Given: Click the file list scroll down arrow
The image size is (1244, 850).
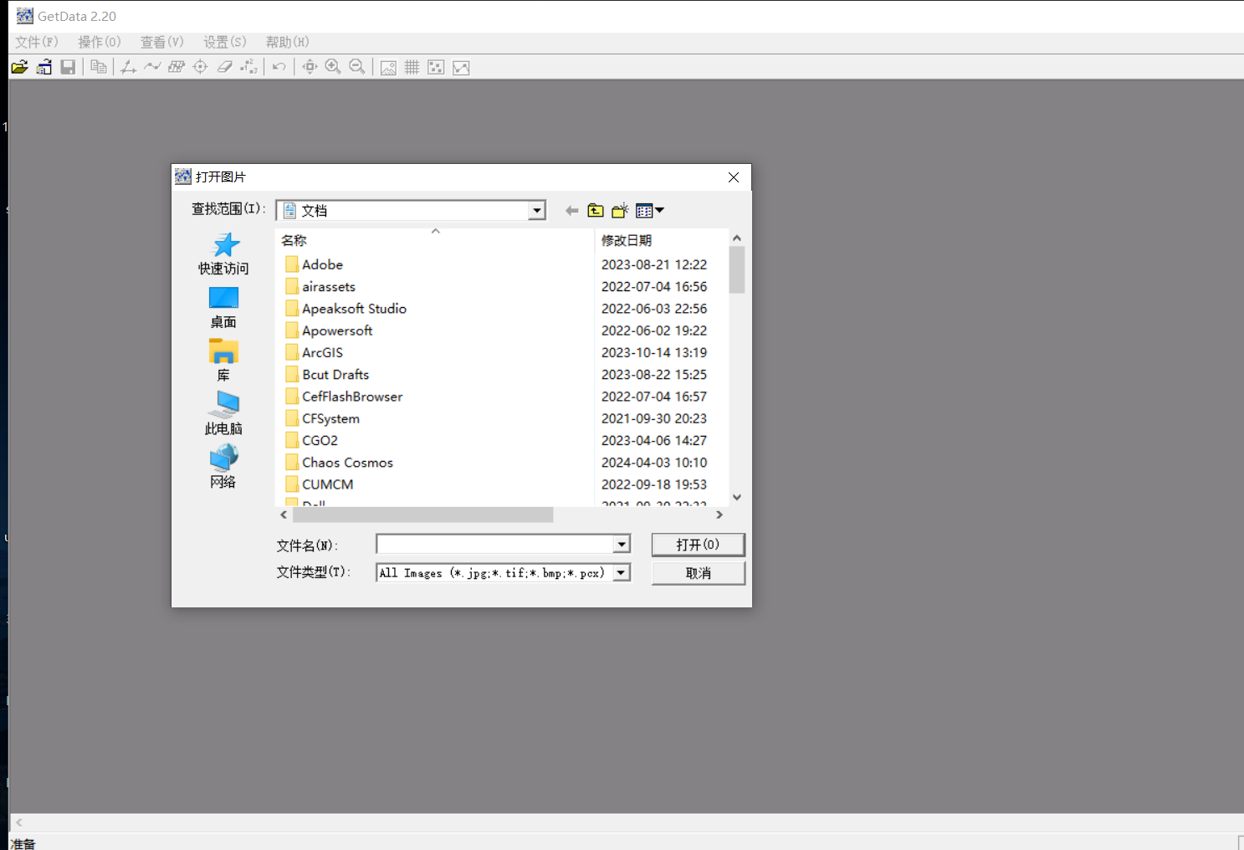Looking at the screenshot, I should point(737,497).
